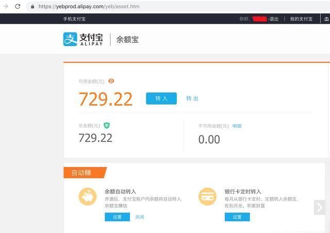Open 手机支付宝 in top bar
Screen dimensions: 330x233
tap(74, 19)
